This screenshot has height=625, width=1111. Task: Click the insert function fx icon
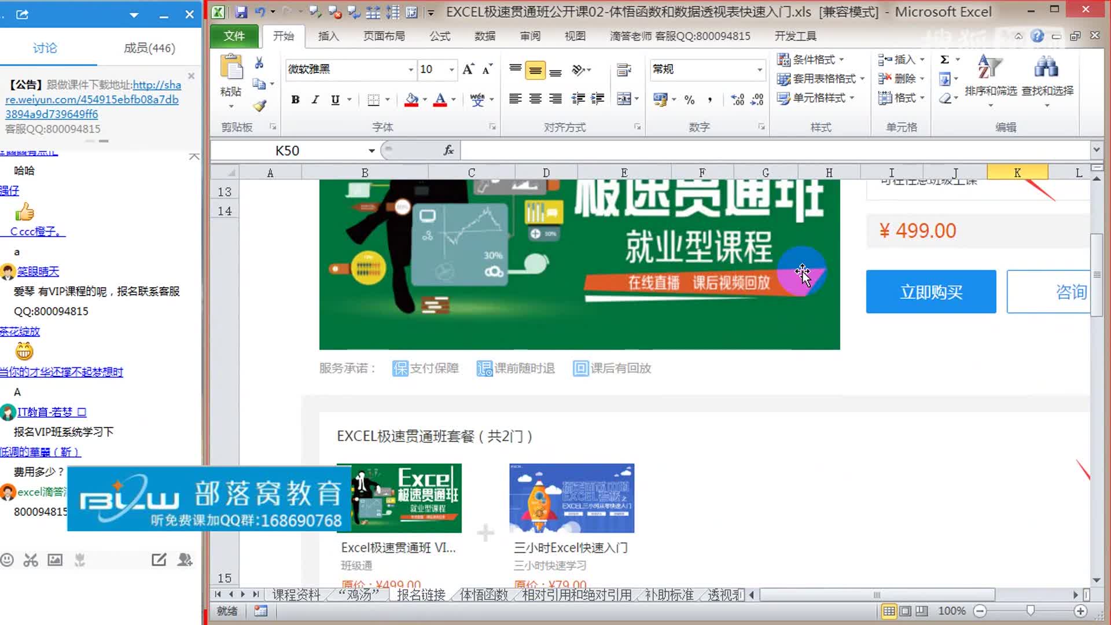tap(448, 150)
